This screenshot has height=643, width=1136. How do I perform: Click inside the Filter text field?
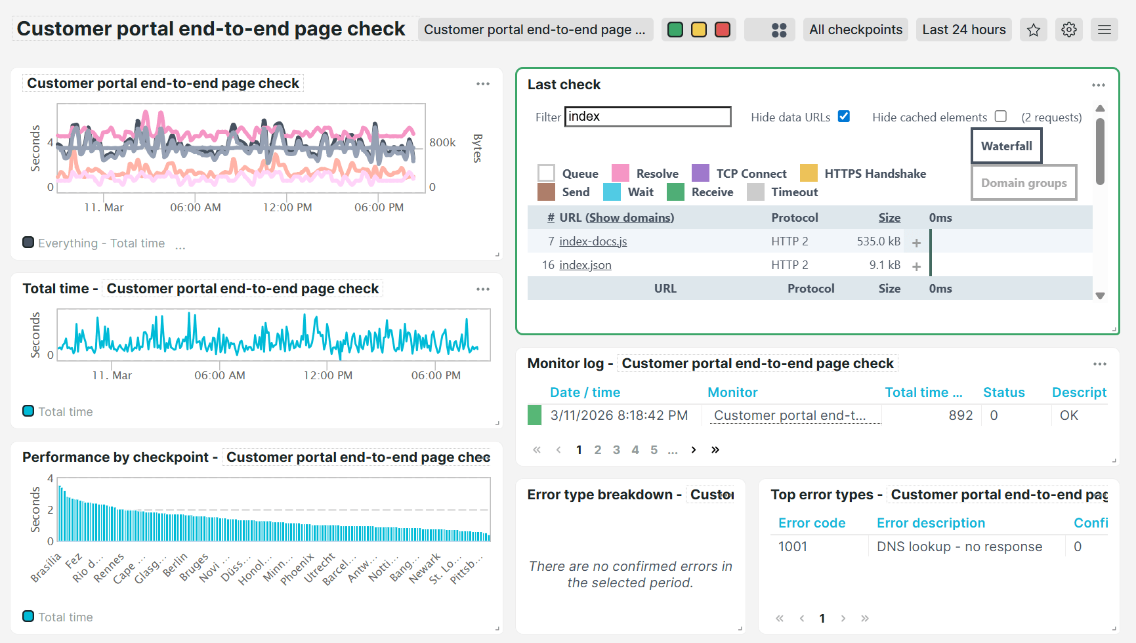(x=648, y=116)
